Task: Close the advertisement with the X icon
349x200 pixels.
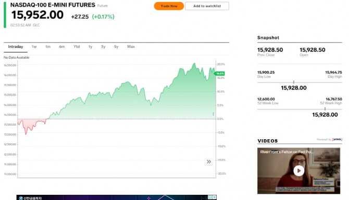Action: 214,197
